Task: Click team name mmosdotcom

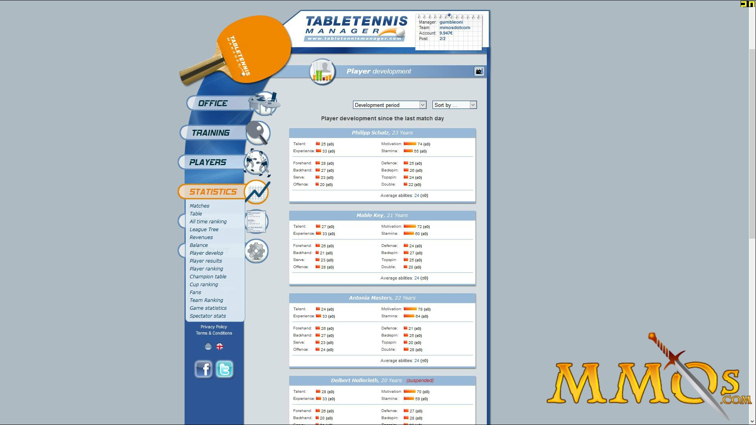Action: (455, 28)
